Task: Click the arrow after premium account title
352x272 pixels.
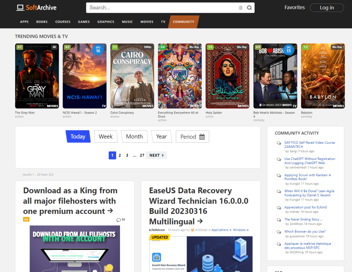Action: 110,211
